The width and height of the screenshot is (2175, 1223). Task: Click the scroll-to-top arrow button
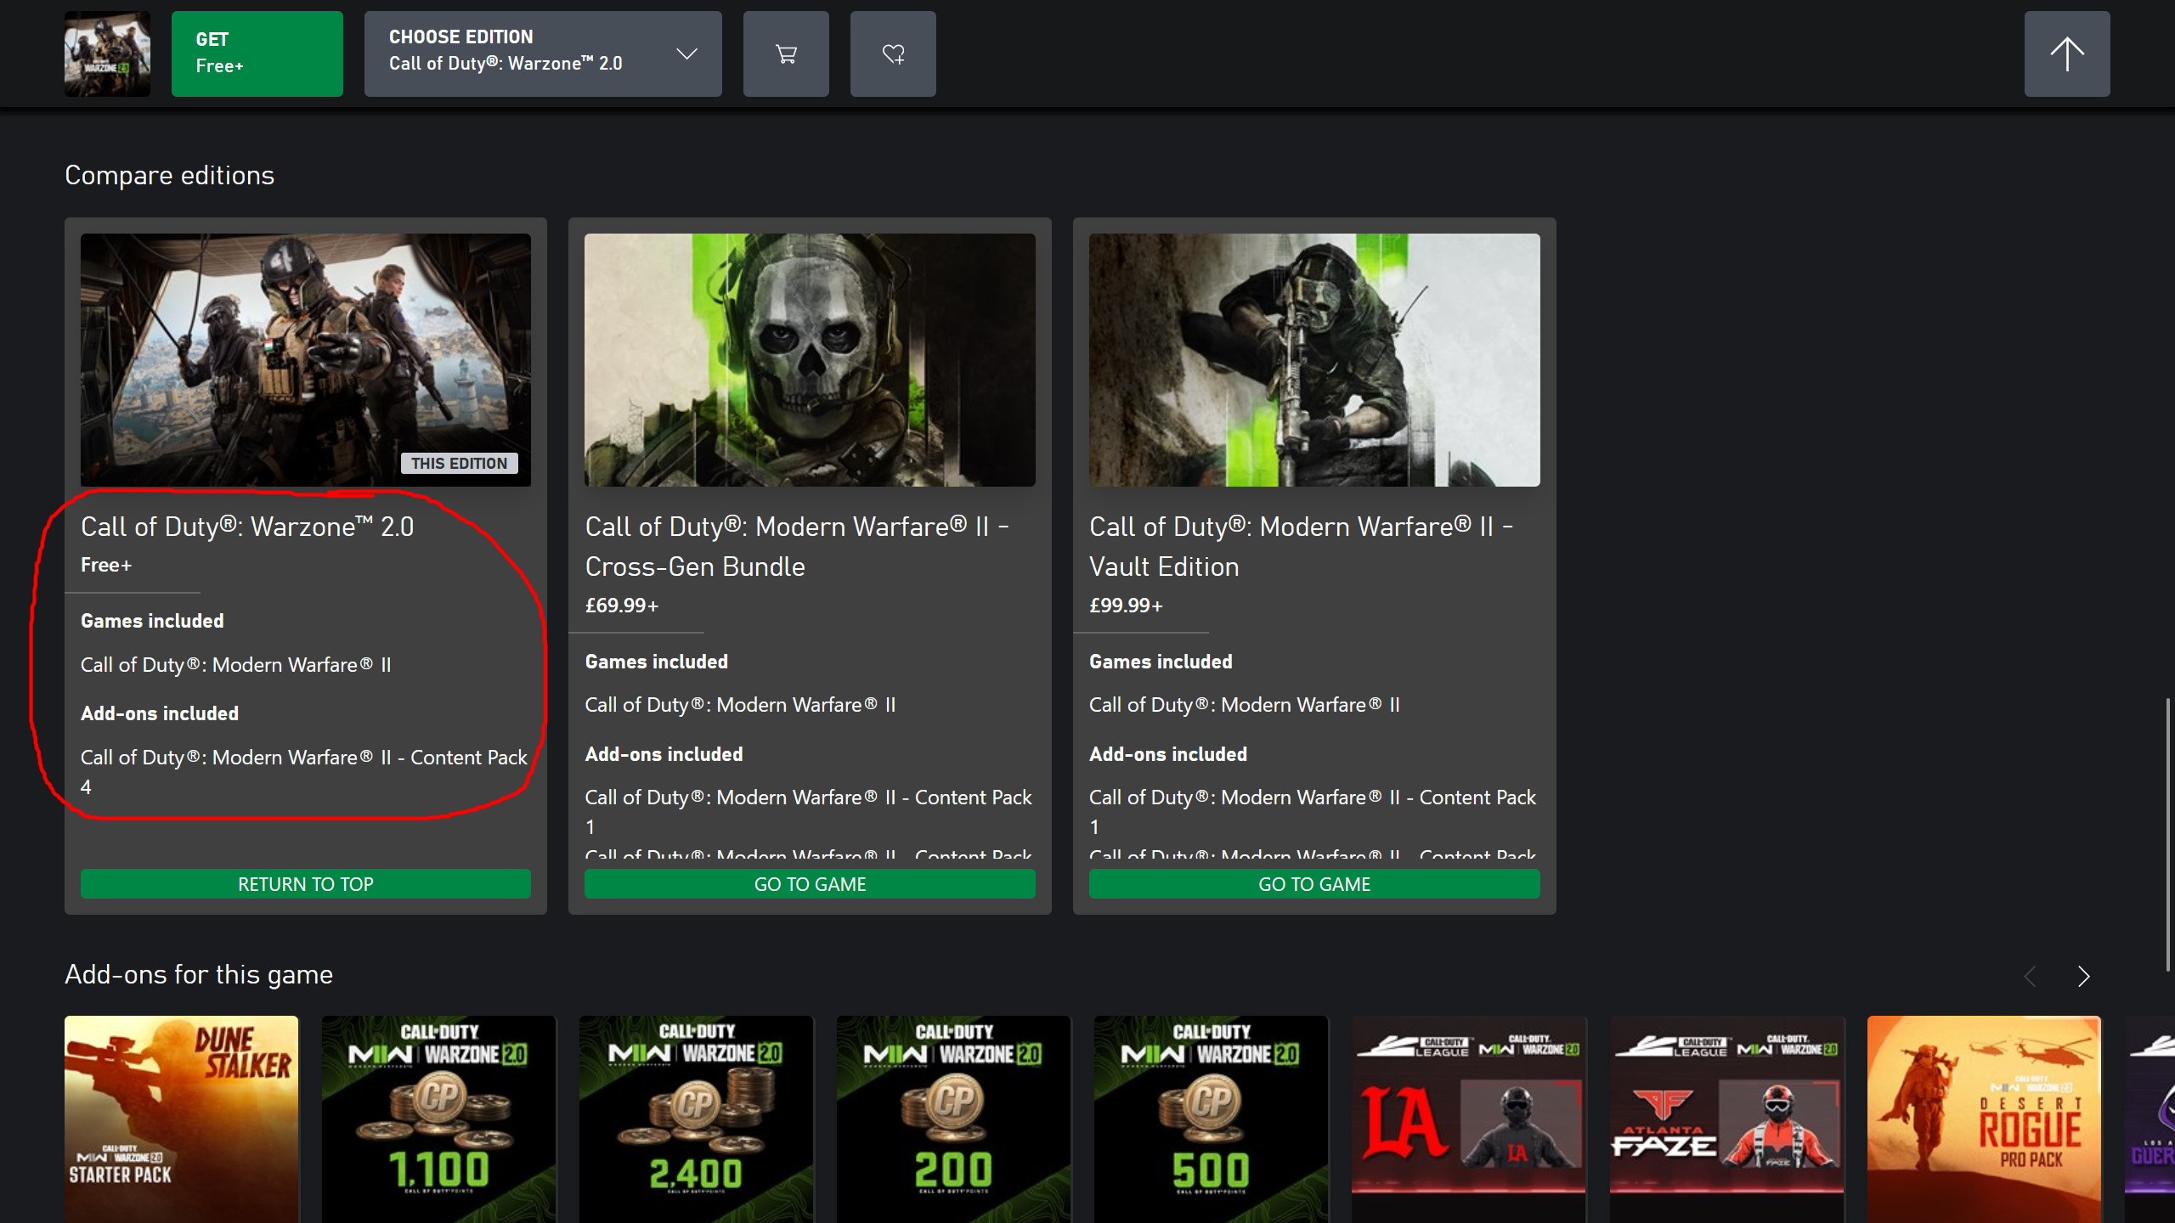click(2067, 54)
